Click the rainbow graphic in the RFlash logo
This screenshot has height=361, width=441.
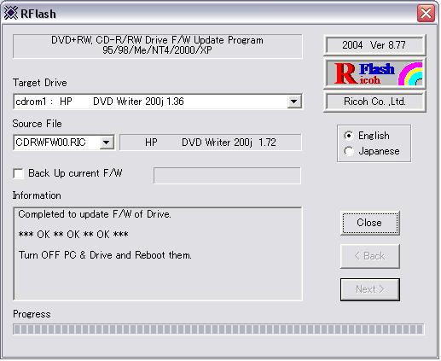tap(410, 73)
